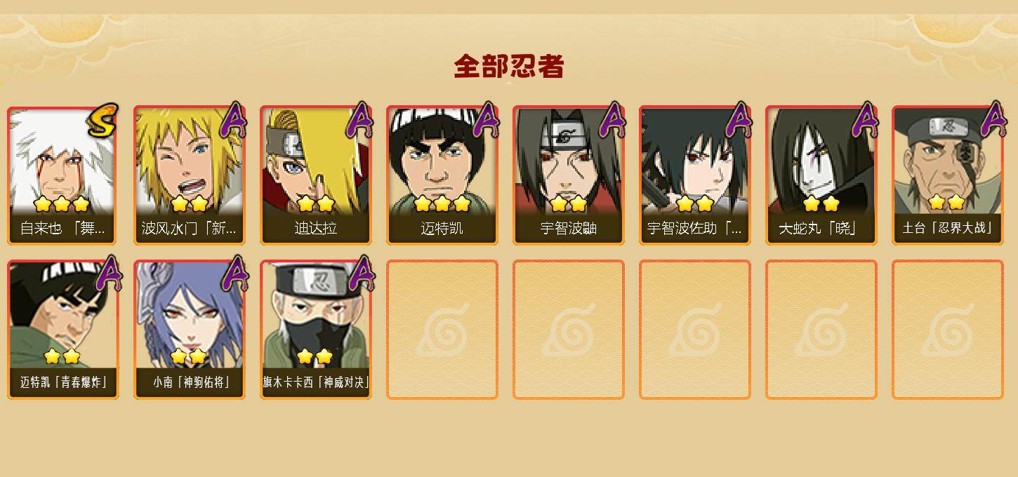Choose the 迪达拉 ninja portrait

[316, 175]
